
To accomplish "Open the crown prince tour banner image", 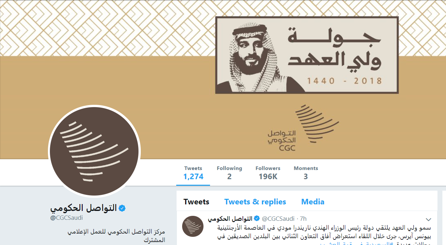I will [307, 55].
